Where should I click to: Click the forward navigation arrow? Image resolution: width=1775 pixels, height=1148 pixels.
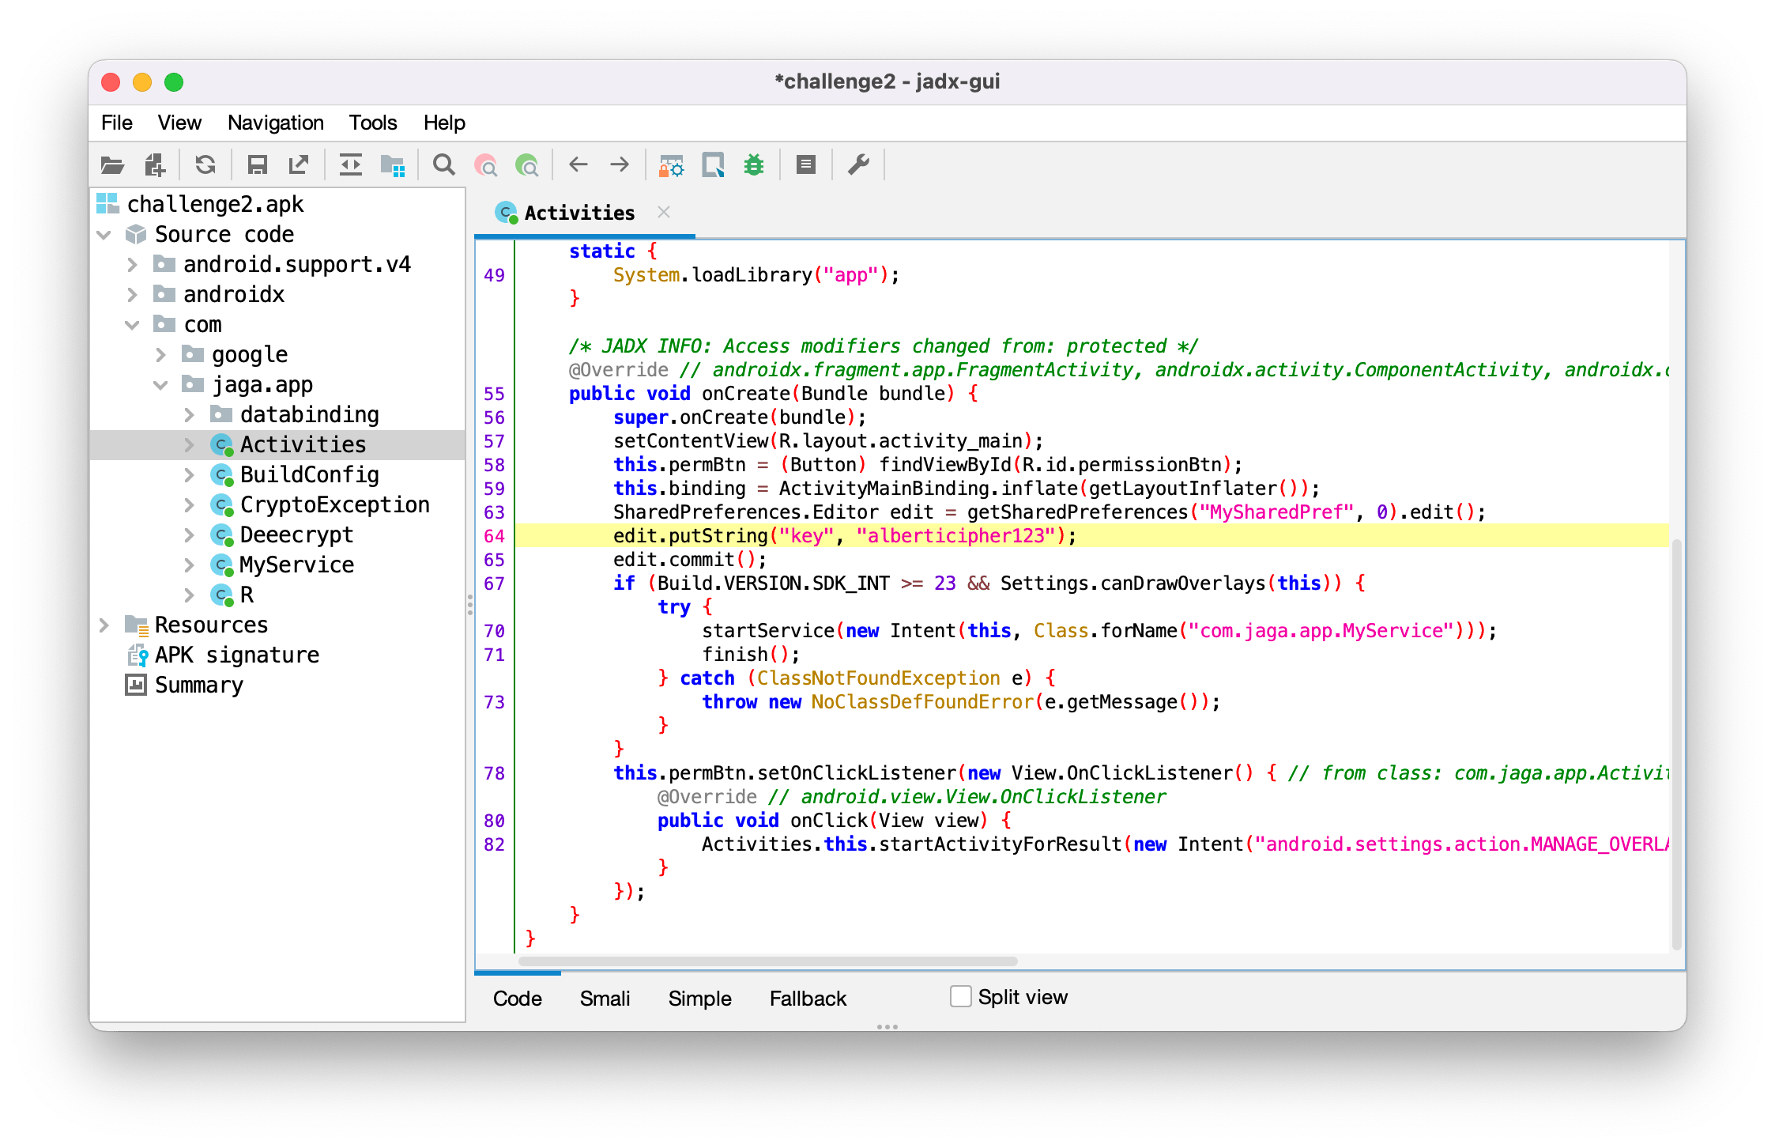pyautogui.click(x=620, y=164)
